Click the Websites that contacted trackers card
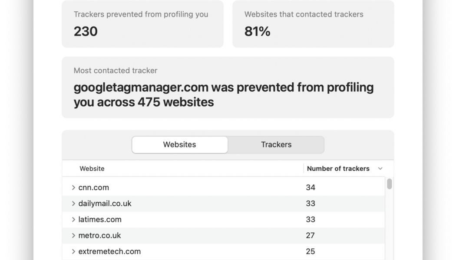The image size is (456, 260). click(x=313, y=24)
